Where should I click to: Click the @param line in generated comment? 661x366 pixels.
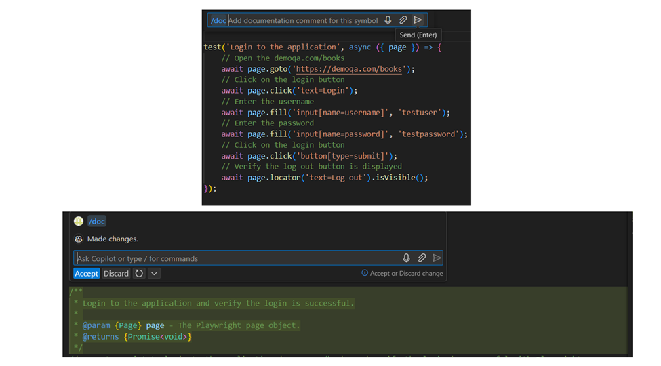[x=190, y=325]
